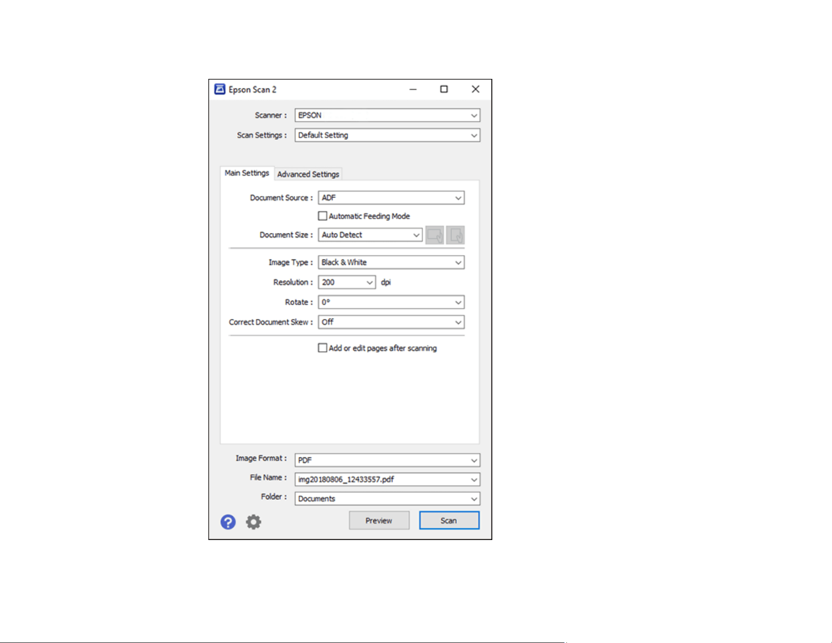Image resolution: width=832 pixels, height=643 pixels.
Task: Expand the Folder Documents dropdown
Action: (387, 498)
